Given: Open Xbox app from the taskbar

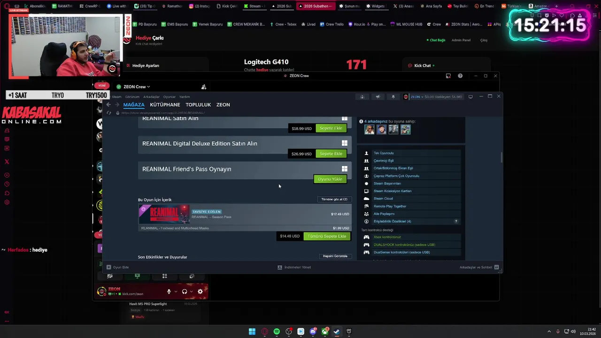Looking at the screenshot, I should [325, 331].
